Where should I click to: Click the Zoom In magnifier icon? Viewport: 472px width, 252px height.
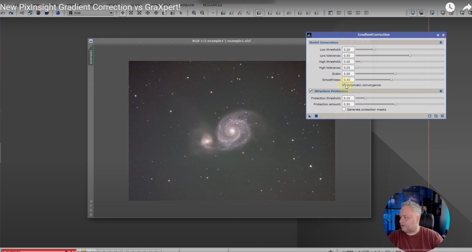[x=194, y=13]
